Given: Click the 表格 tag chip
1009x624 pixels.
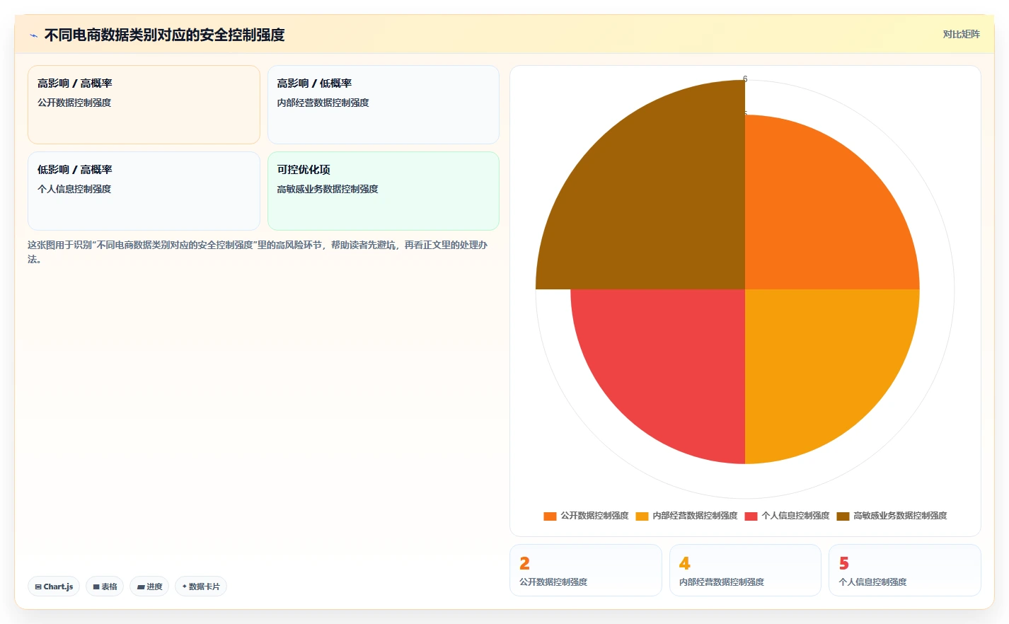Looking at the screenshot, I should tap(105, 587).
